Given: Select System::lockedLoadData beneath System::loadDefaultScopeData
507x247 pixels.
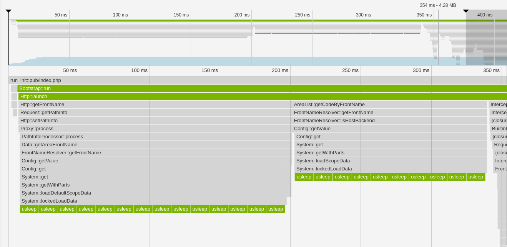Looking at the screenshot, I should click(153, 201).
